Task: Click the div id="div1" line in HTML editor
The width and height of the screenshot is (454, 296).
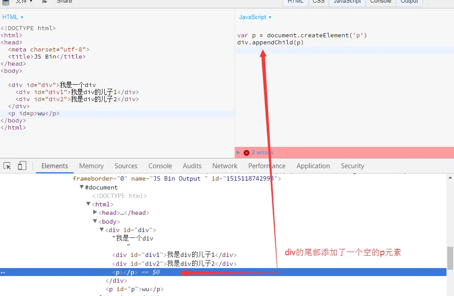Action: pos(77,92)
